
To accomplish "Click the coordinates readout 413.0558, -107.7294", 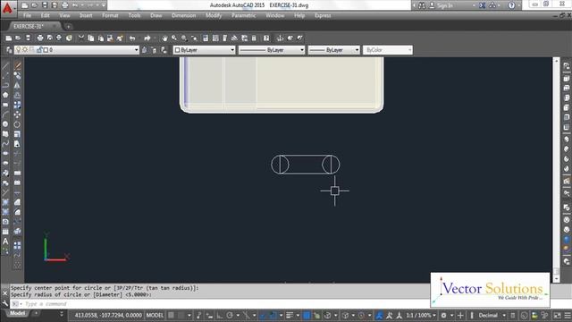I will tap(108, 315).
